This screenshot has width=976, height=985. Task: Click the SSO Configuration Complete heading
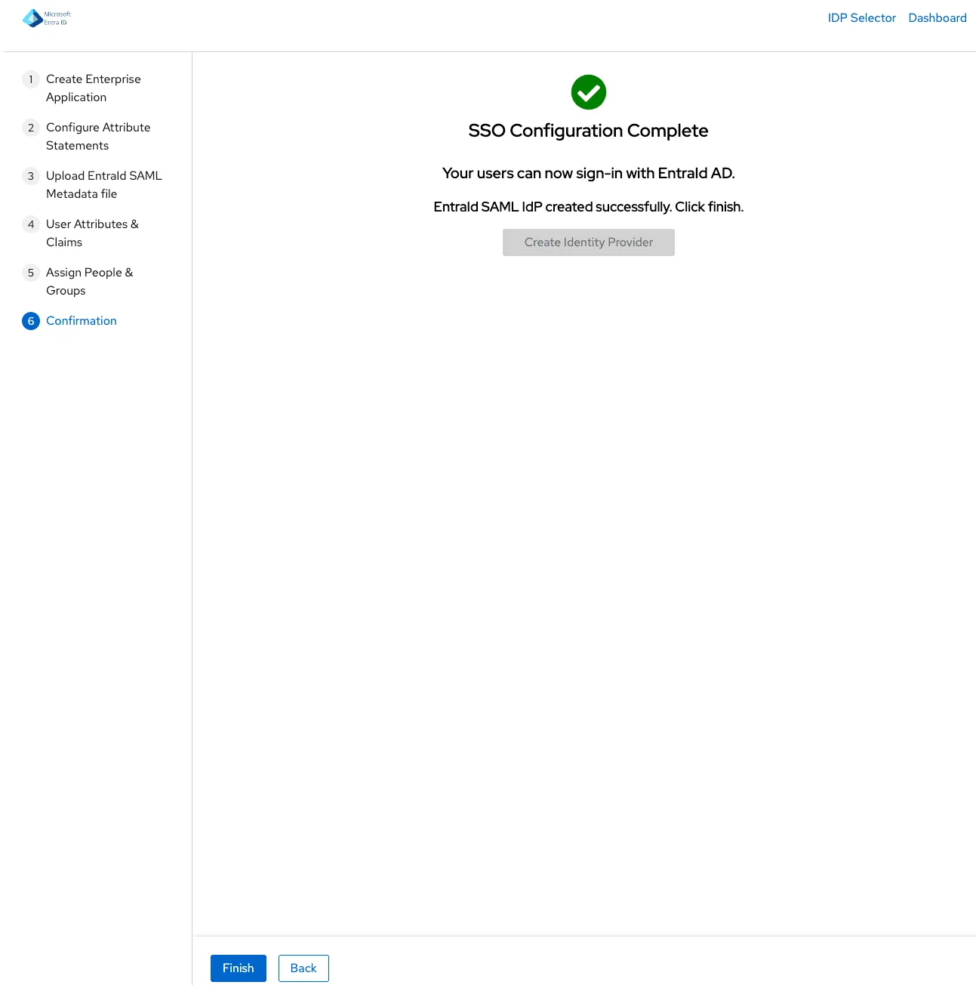(589, 131)
